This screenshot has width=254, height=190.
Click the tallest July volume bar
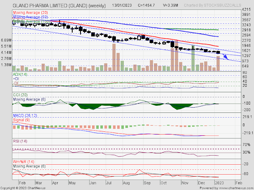pyautogui.click(x=114, y=57)
